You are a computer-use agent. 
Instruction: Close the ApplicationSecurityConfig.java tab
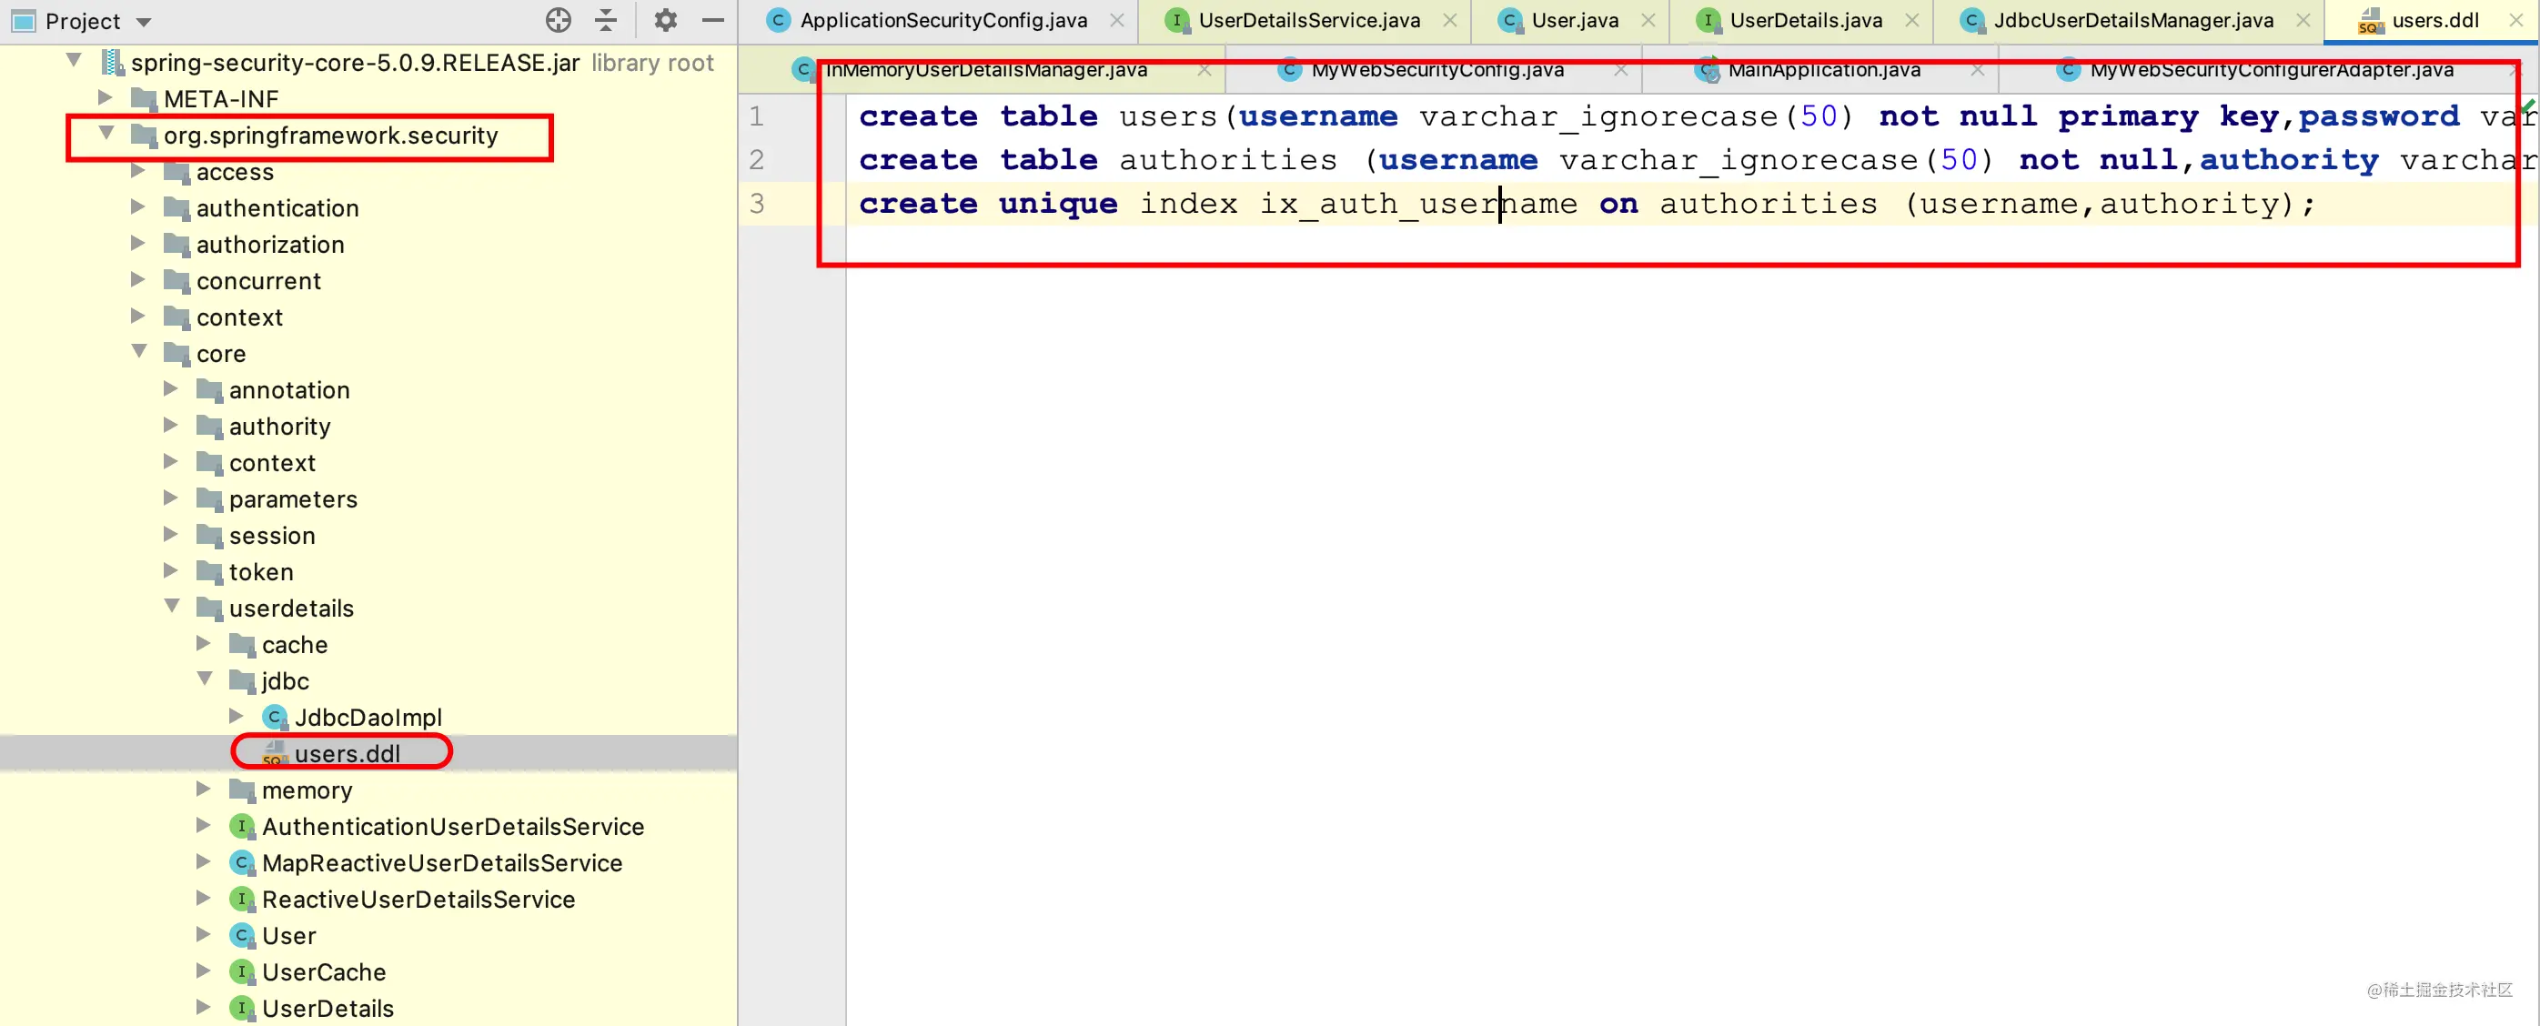click(x=1116, y=21)
